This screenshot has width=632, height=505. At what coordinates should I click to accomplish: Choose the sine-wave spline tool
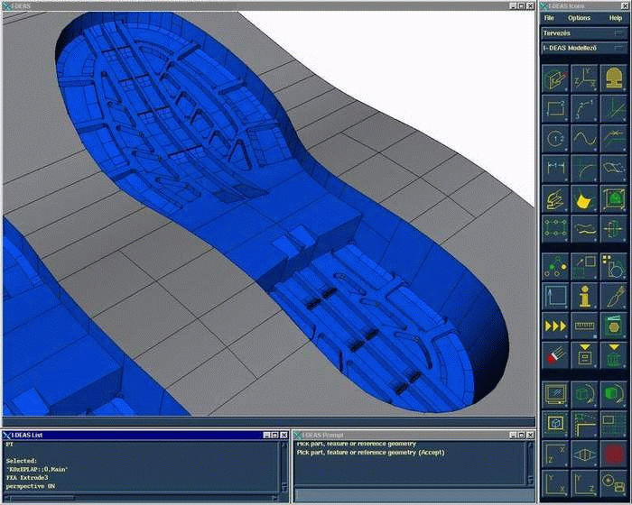click(x=584, y=139)
